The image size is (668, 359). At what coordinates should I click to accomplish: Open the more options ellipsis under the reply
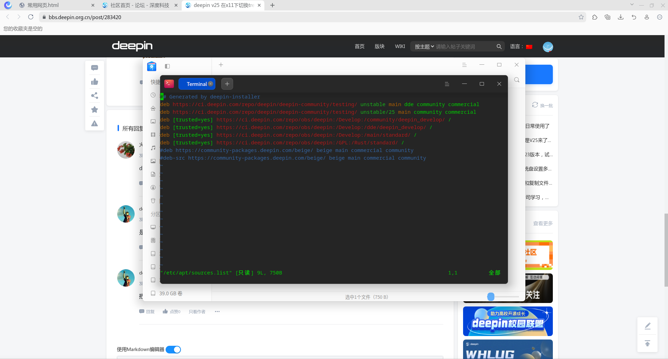[217, 312]
